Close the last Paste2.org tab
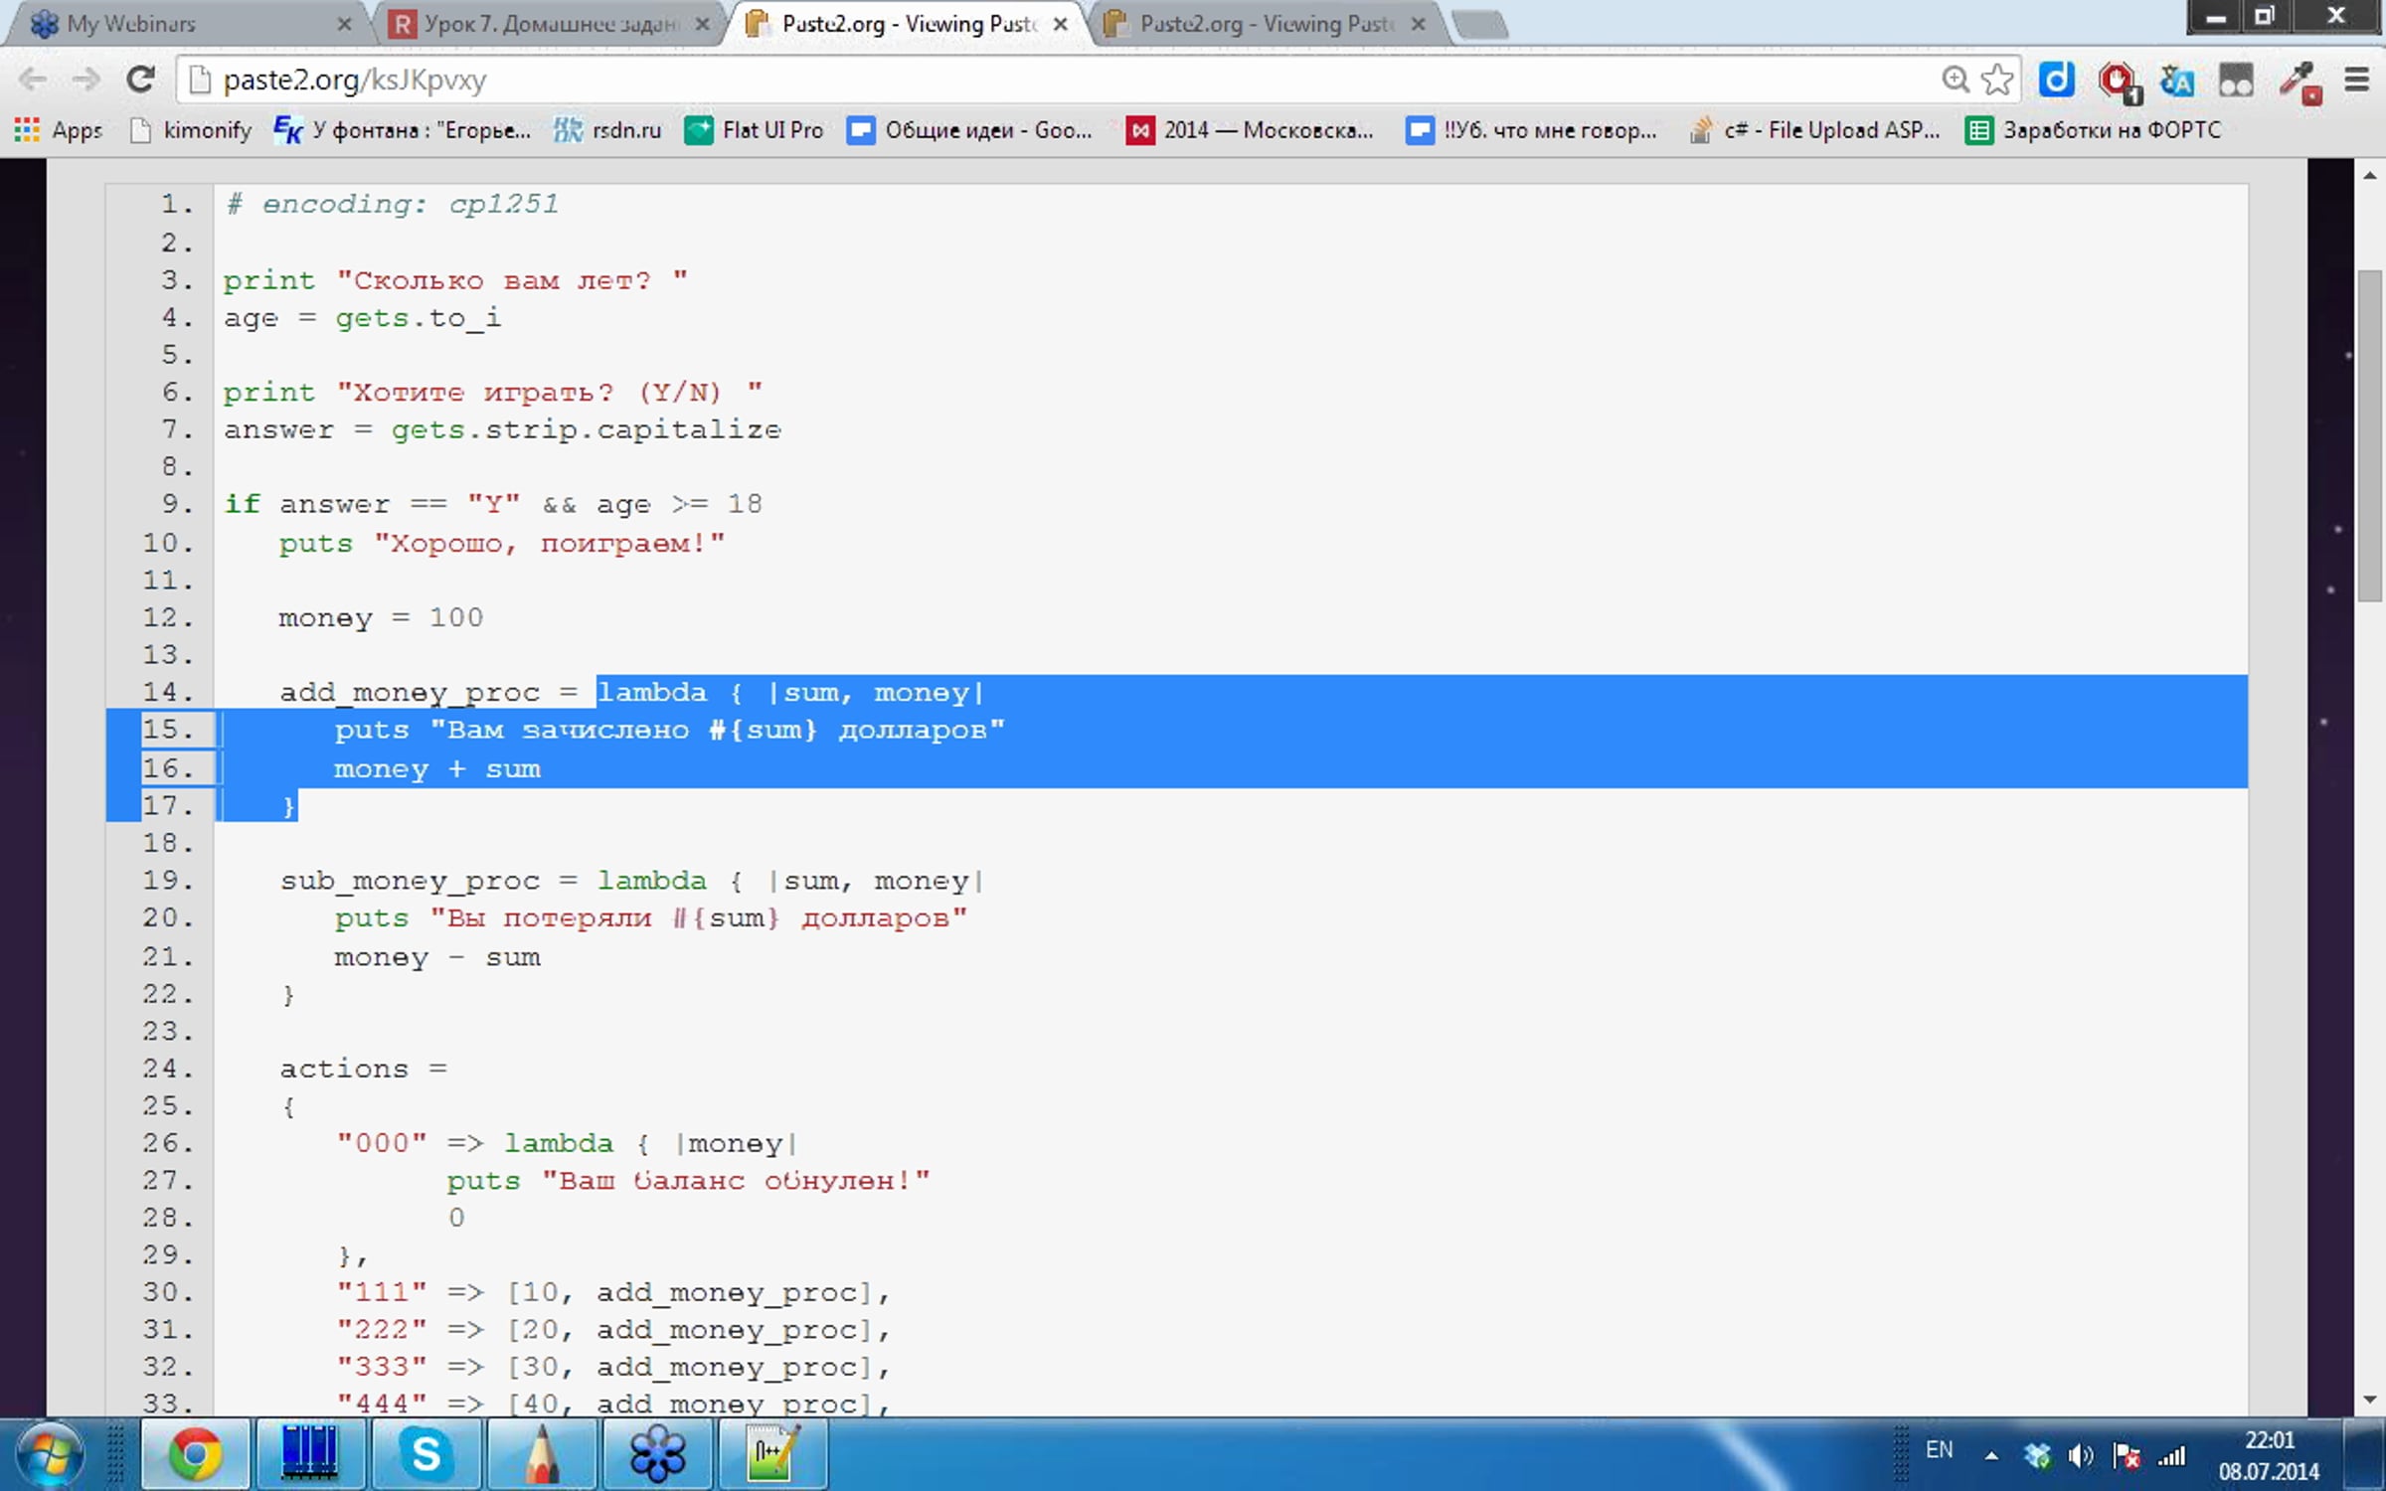The height and width of the screenshot is (1491, 2386). pos(1419,24)
